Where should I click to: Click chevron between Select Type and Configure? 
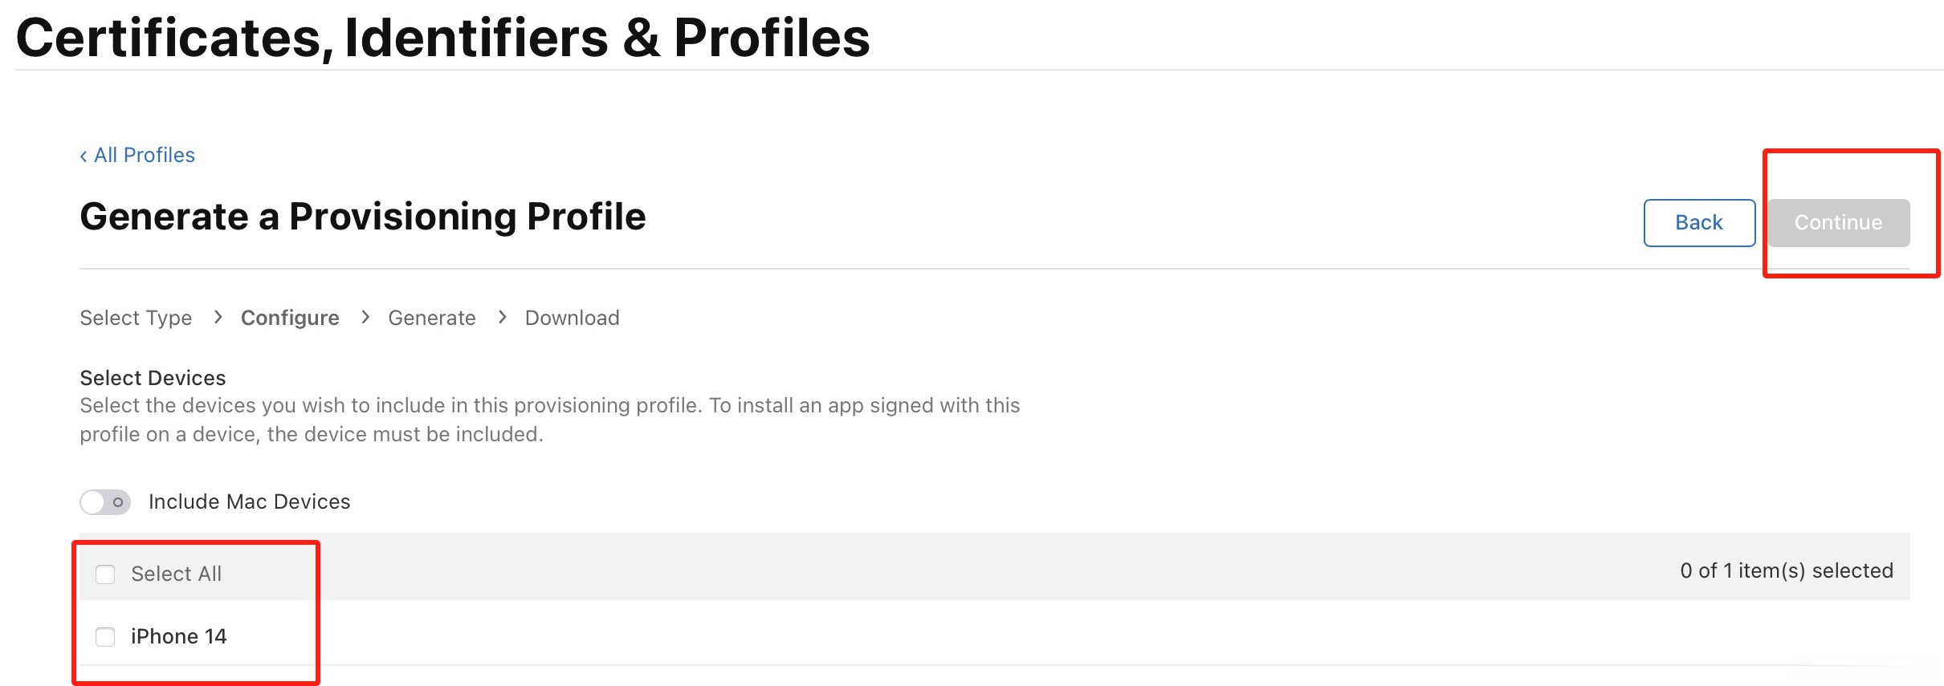(218, 317)
